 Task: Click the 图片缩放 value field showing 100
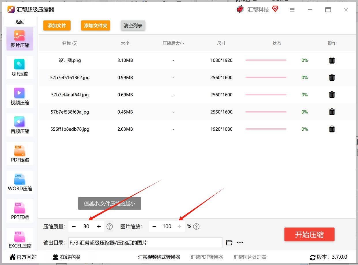coord(167,226)
